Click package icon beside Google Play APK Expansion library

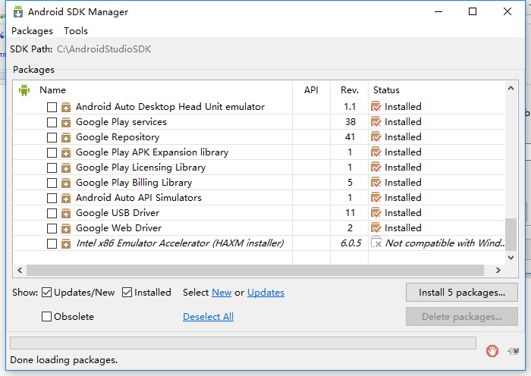[66, 153]
